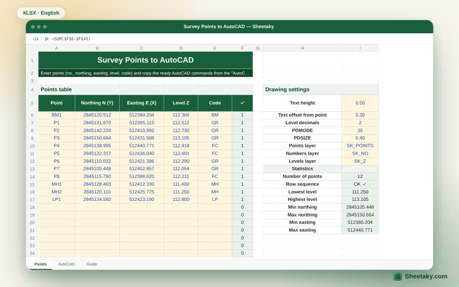Click Text height value 0.50
The image size is (459, 287).
(360, 103)
